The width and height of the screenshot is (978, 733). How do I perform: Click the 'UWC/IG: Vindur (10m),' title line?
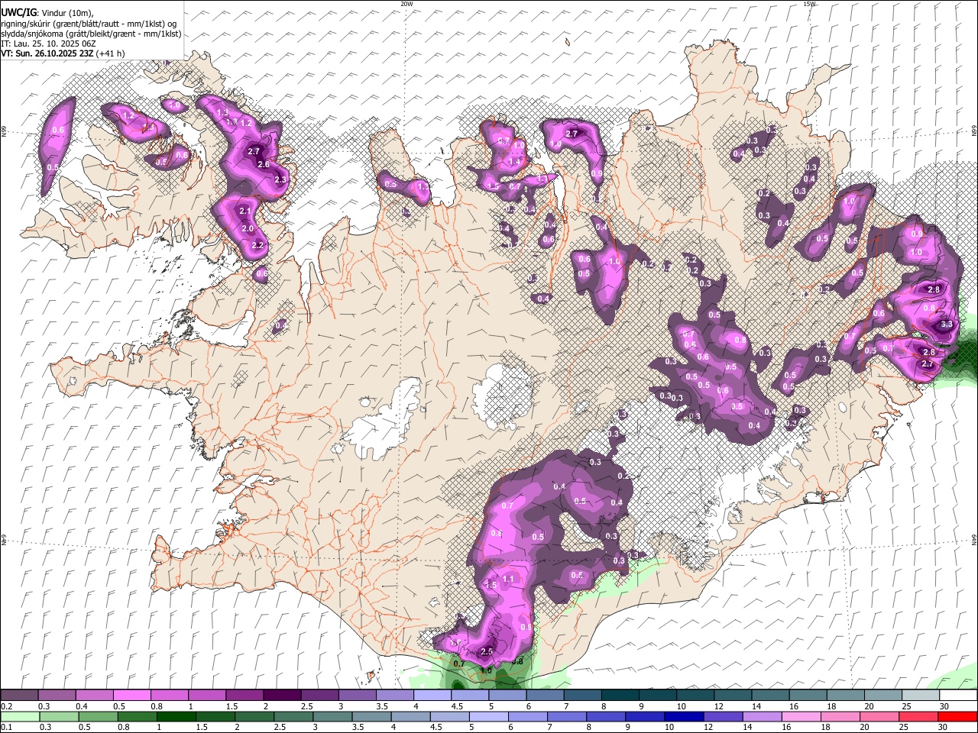click(x=47, y=13)
